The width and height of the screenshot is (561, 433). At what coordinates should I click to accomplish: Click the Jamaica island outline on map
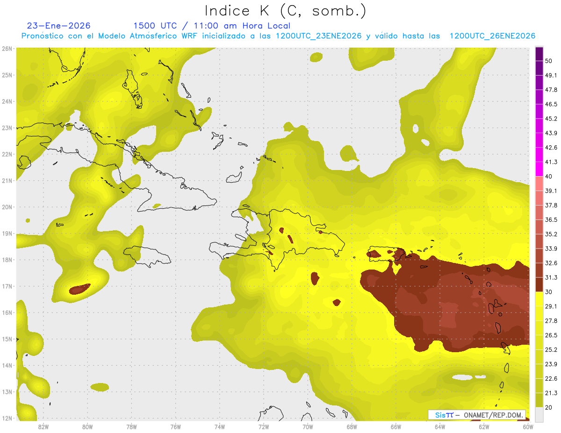click(147, 256)
